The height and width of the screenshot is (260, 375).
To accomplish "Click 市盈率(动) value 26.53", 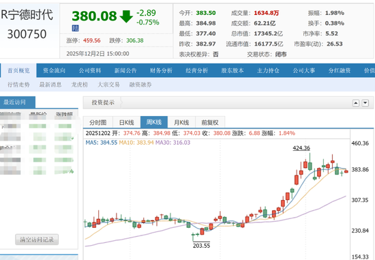I will click(x=335, y=44).
